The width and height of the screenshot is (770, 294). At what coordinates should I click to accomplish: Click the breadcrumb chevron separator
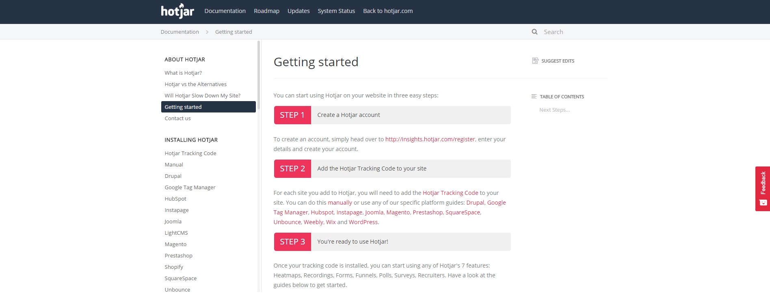point(207,32)
